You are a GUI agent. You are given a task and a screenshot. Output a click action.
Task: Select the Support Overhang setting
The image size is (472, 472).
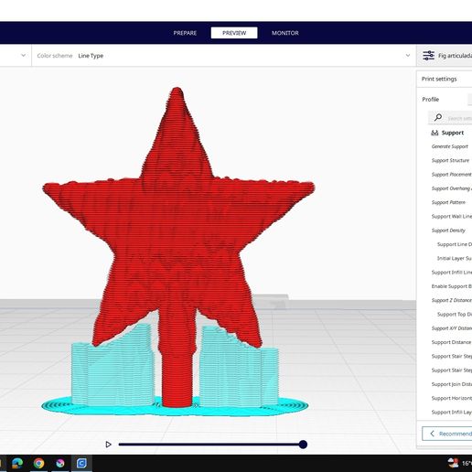[452, 188]
